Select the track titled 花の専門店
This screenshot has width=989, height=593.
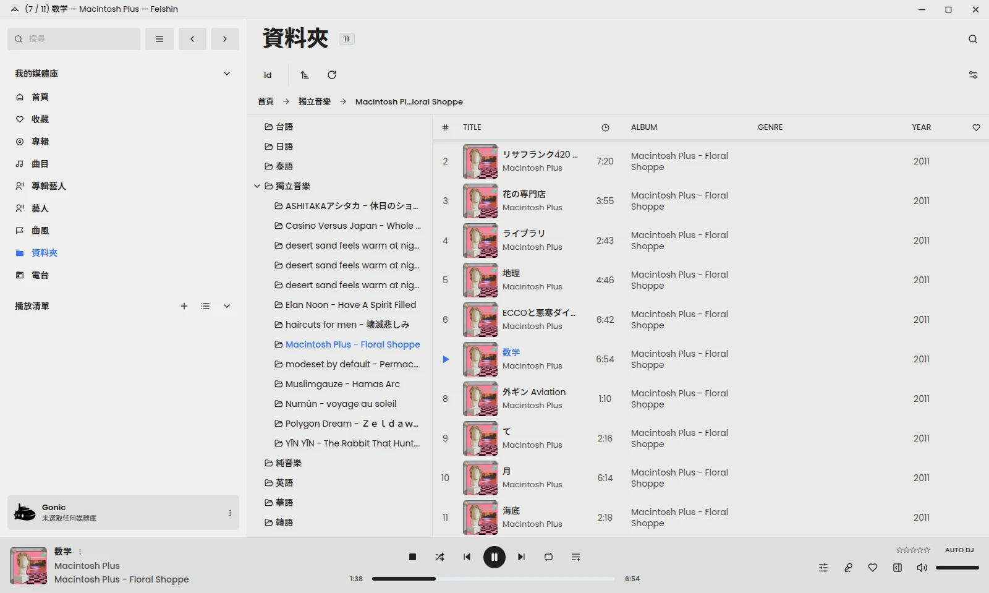(x=524, y=194)
